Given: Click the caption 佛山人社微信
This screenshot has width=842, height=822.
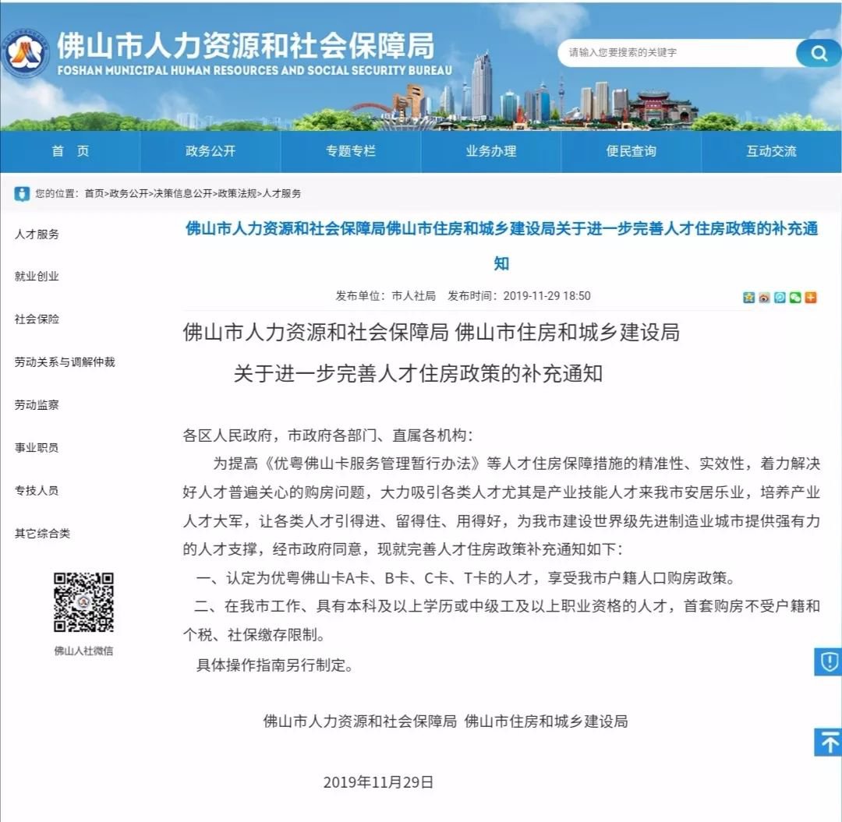Looking at the screenshot, I should [83, 651].
